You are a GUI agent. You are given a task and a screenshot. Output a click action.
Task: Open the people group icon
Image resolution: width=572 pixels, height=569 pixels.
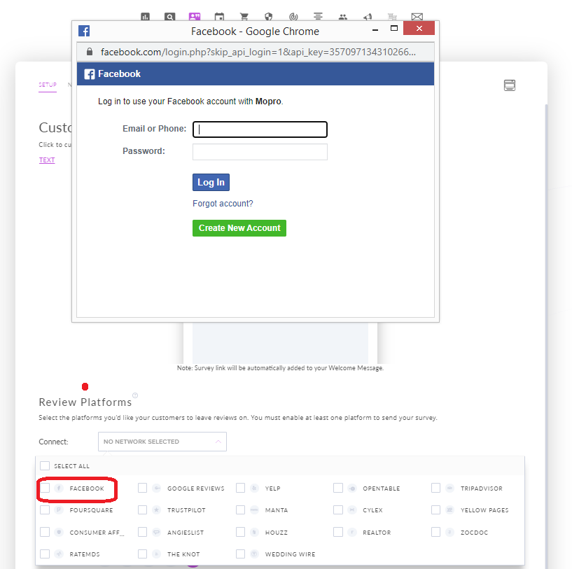343,17
